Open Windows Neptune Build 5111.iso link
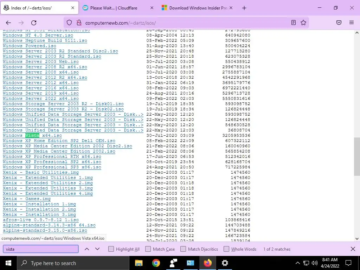 (x=45, y=41)
